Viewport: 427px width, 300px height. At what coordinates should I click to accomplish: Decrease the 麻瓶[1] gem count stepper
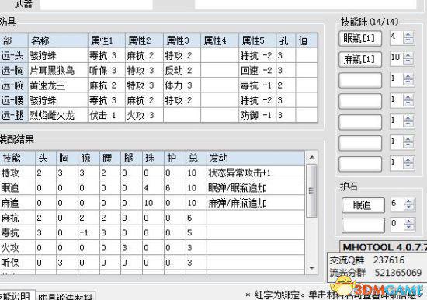coord(408,61)
